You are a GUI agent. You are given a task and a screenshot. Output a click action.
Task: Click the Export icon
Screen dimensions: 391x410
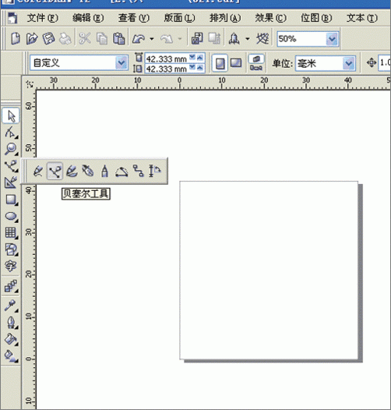[x=214, y=39]
